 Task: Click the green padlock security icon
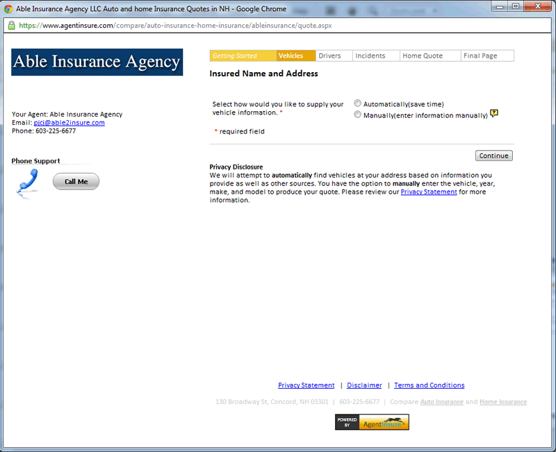[11, 26]
